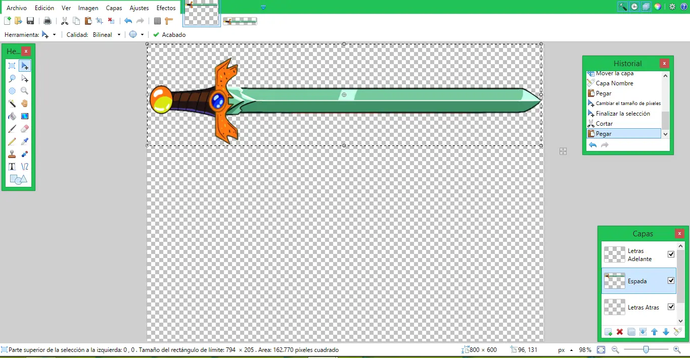Click Merge Layer Down button in Capas
Screen dimensions: 690x358
pos(643,332)
